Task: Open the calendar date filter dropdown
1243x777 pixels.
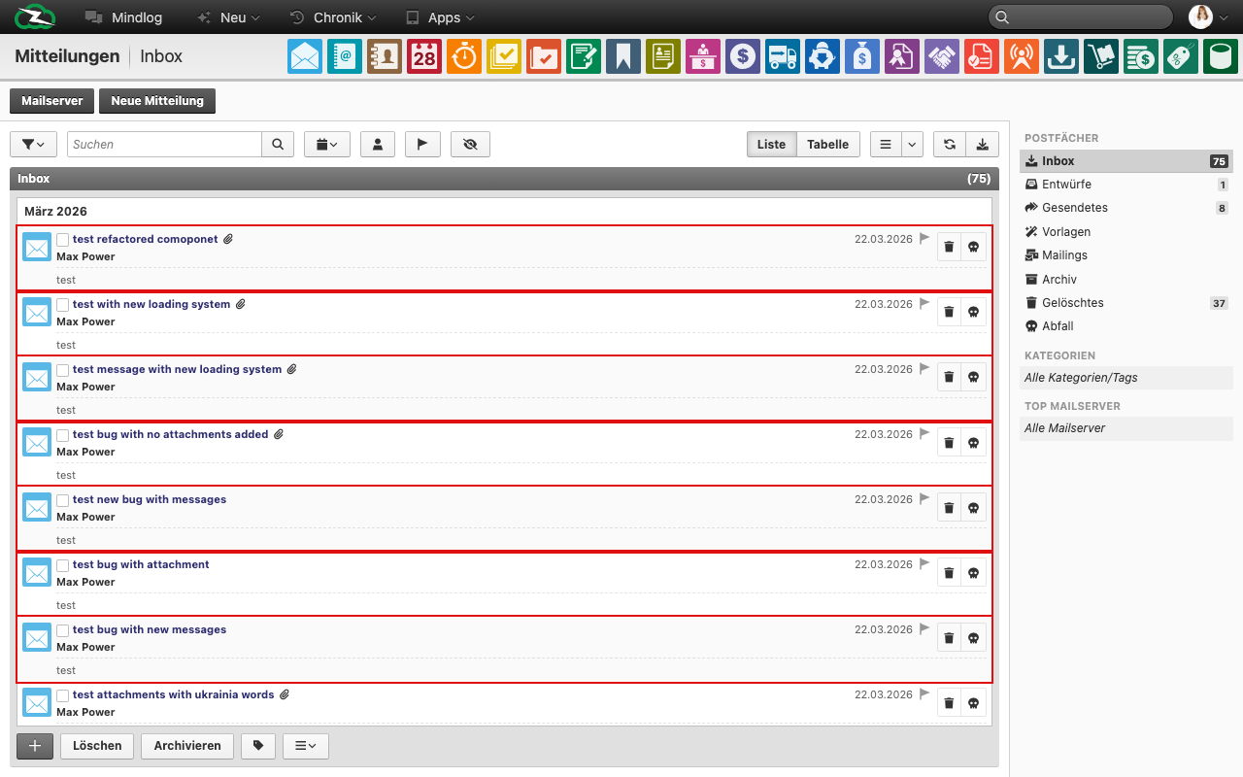Action: 327,144
